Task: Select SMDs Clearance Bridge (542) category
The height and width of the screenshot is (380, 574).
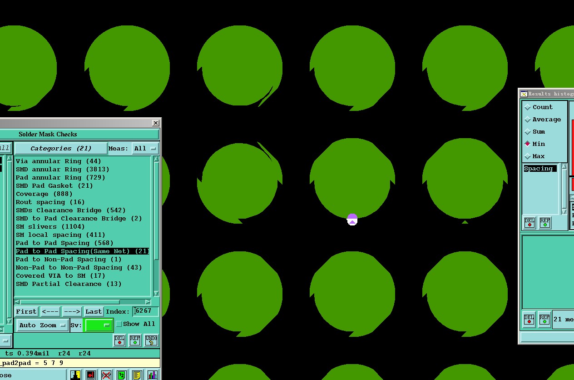Action: [71, 210]
